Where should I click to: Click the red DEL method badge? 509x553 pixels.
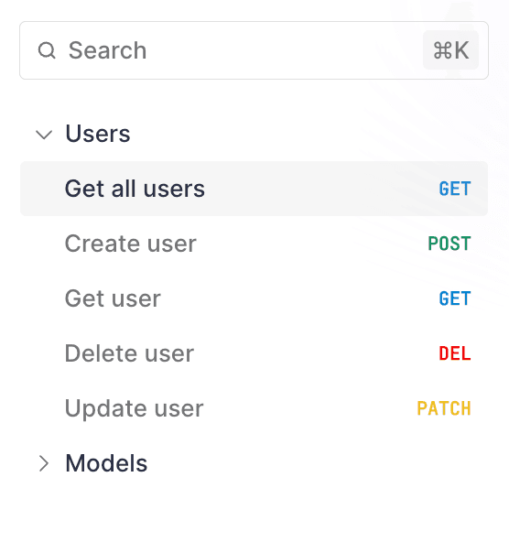click(455, 353)
